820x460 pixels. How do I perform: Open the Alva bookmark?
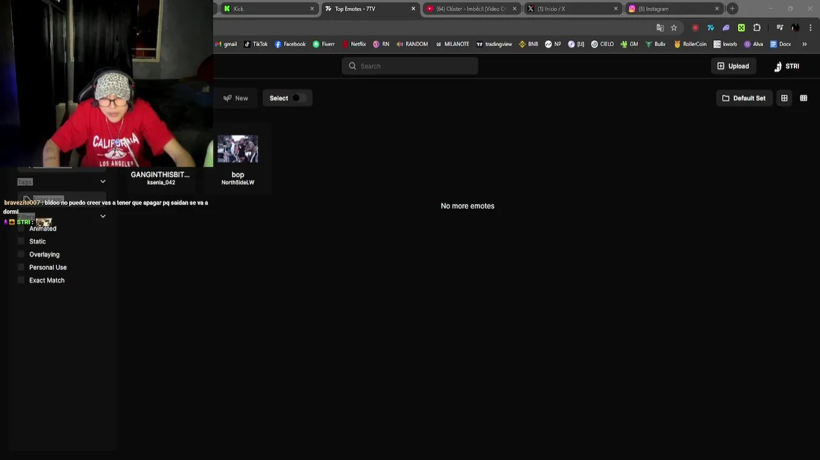click(754, 44)
